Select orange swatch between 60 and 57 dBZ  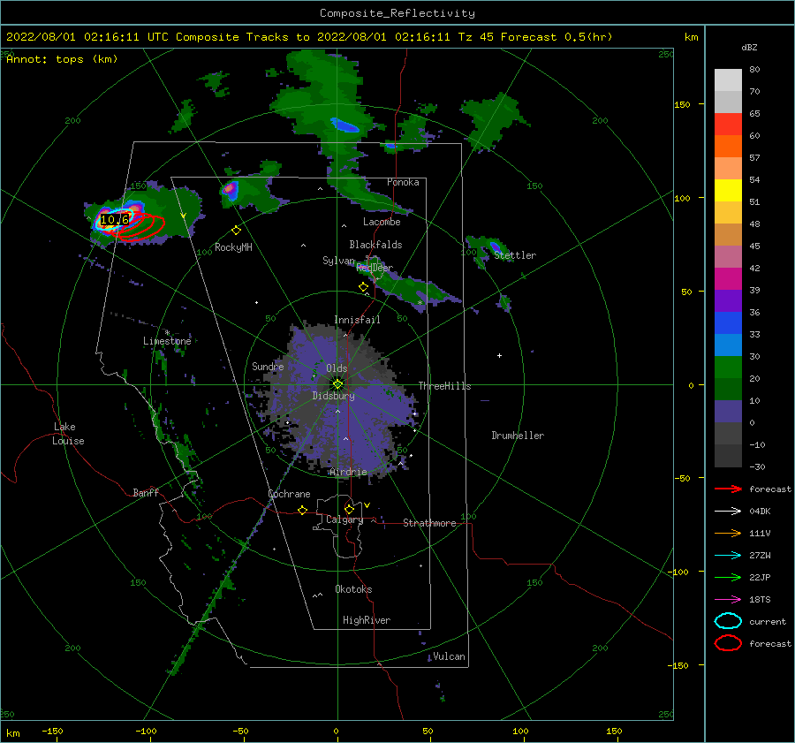pyautogui.click(x=728, y=147)
